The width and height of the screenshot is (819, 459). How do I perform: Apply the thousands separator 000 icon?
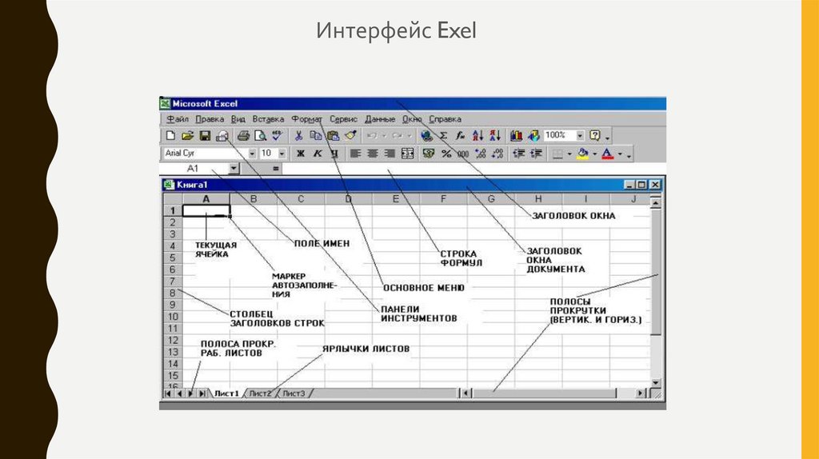pyautogui.click(x=463, y=154)
